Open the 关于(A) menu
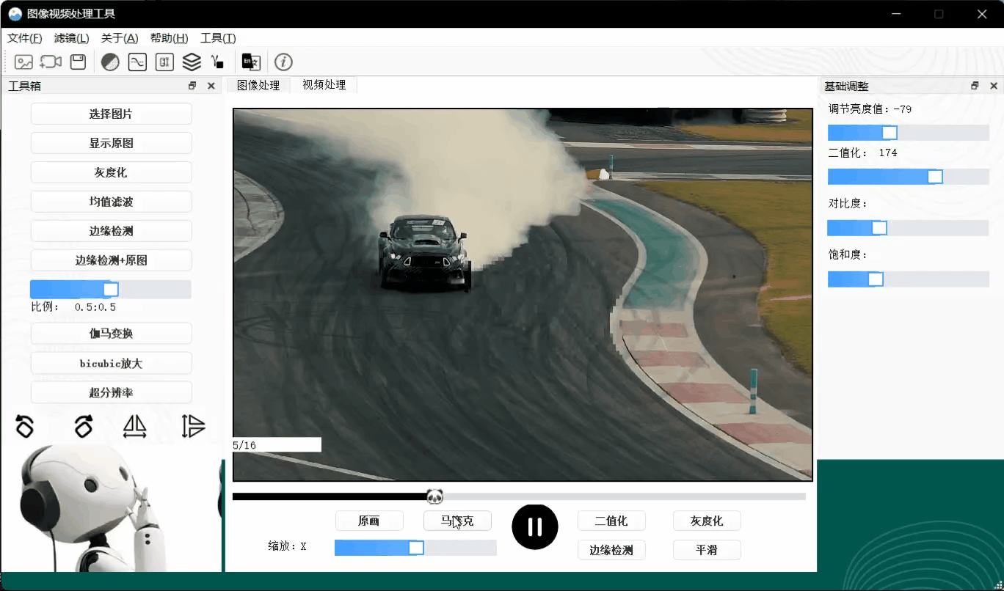This screenshot has height=591, width=1004. click(x=120, y=38)
